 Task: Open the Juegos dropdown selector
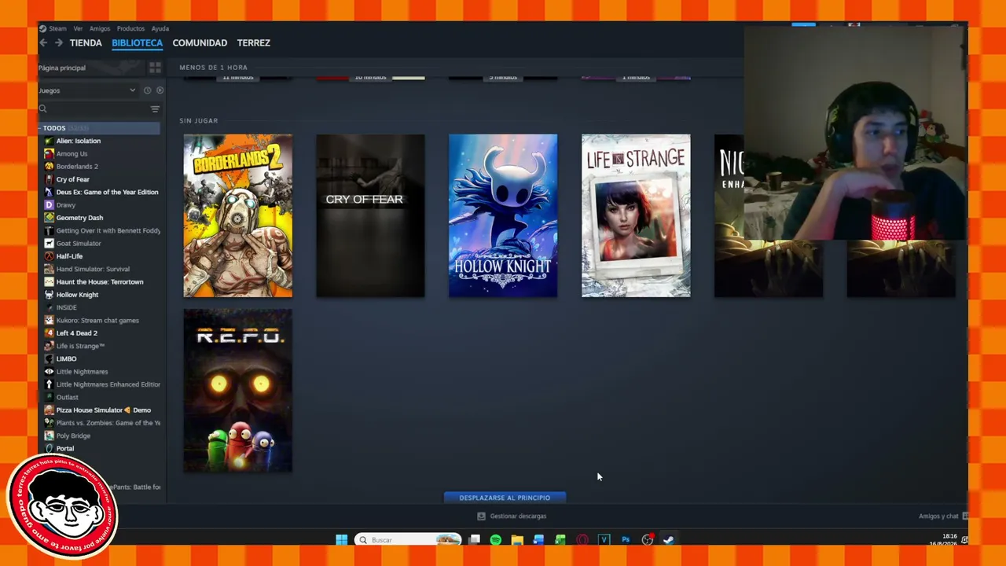86,90
